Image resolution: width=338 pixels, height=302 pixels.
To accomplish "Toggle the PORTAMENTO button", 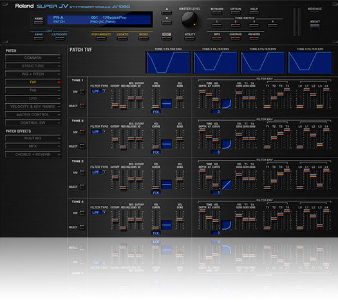I will click(x=101, y=38).
